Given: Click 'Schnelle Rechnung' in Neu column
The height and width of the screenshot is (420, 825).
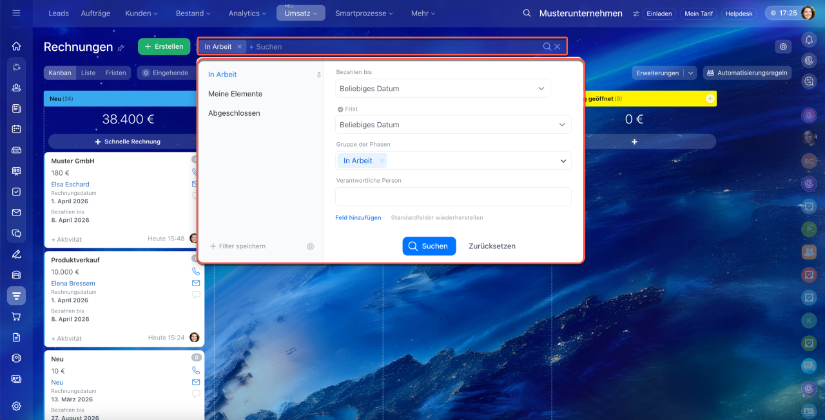Looking at the screenshot, I should 128,142.
